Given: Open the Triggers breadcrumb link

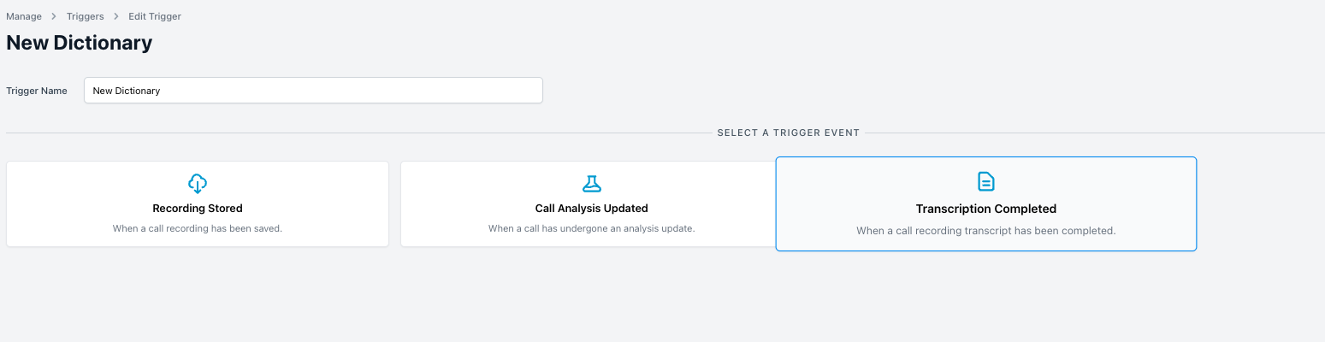Looking at the screenshot, I should [86, 16].
